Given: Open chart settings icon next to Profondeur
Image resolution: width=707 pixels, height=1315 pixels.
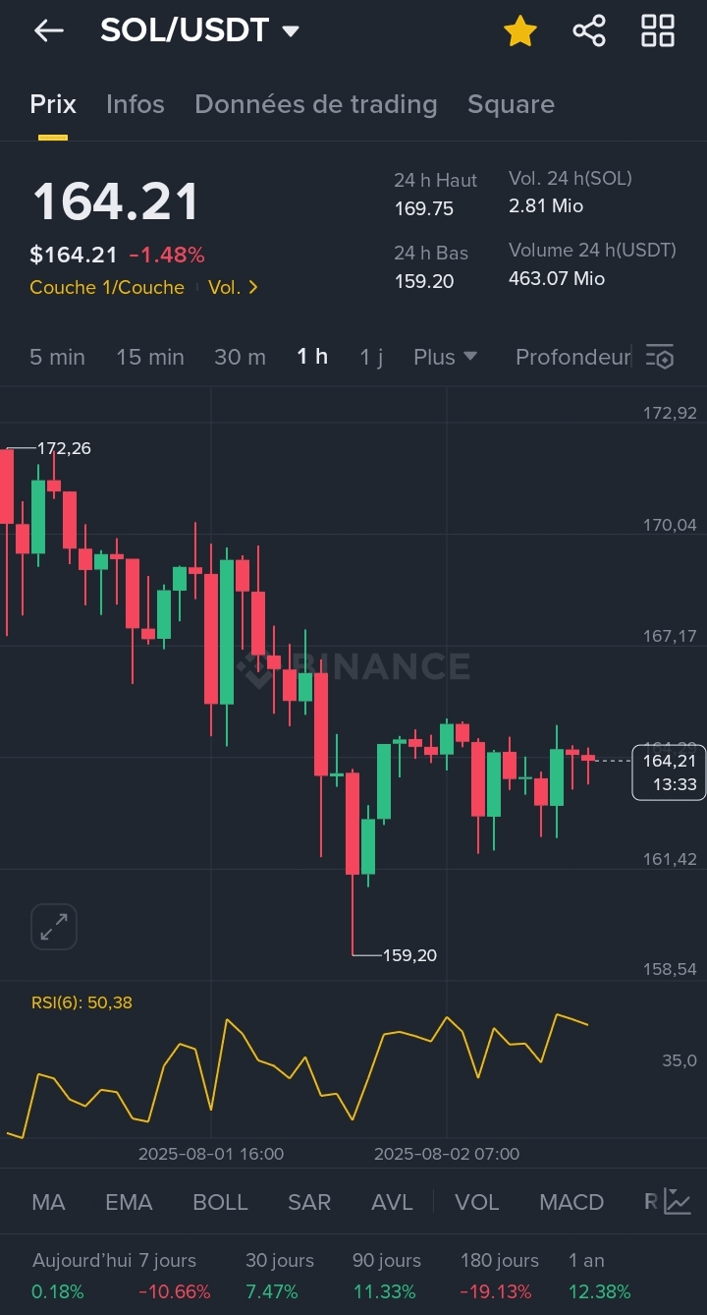Looking at the screenshot, I should click(x=660, y=357).
